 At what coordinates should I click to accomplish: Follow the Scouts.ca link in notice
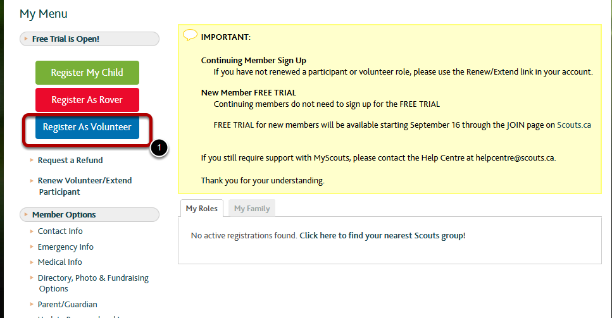[574, 125]
